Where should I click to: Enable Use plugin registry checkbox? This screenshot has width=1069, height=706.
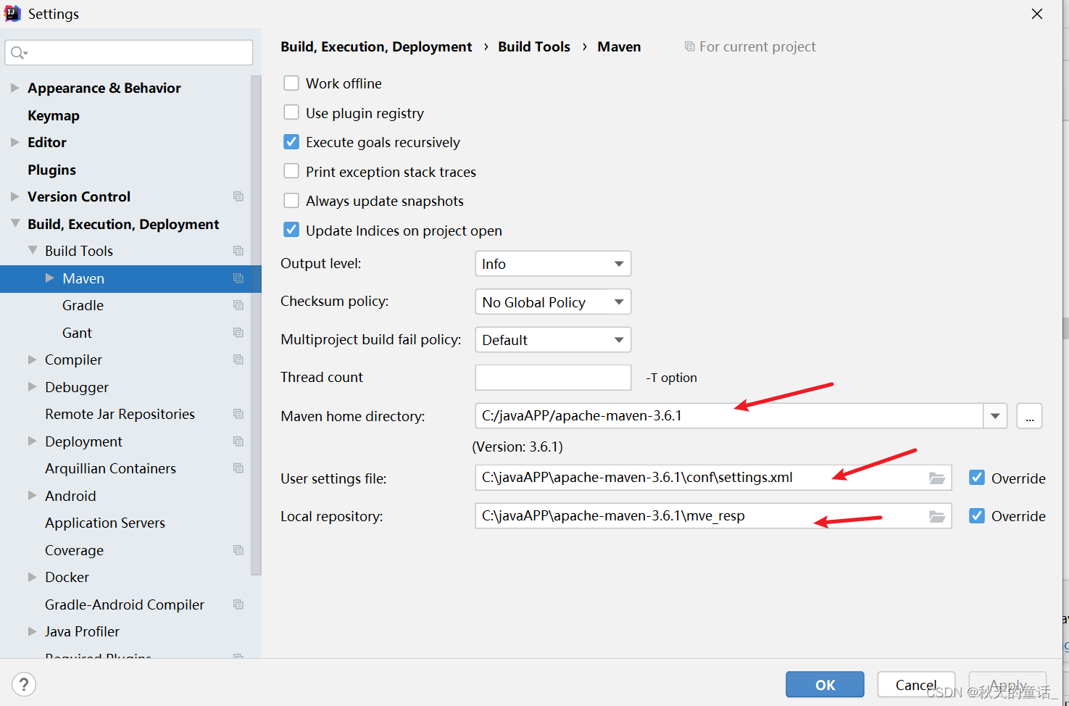point(291,112)
